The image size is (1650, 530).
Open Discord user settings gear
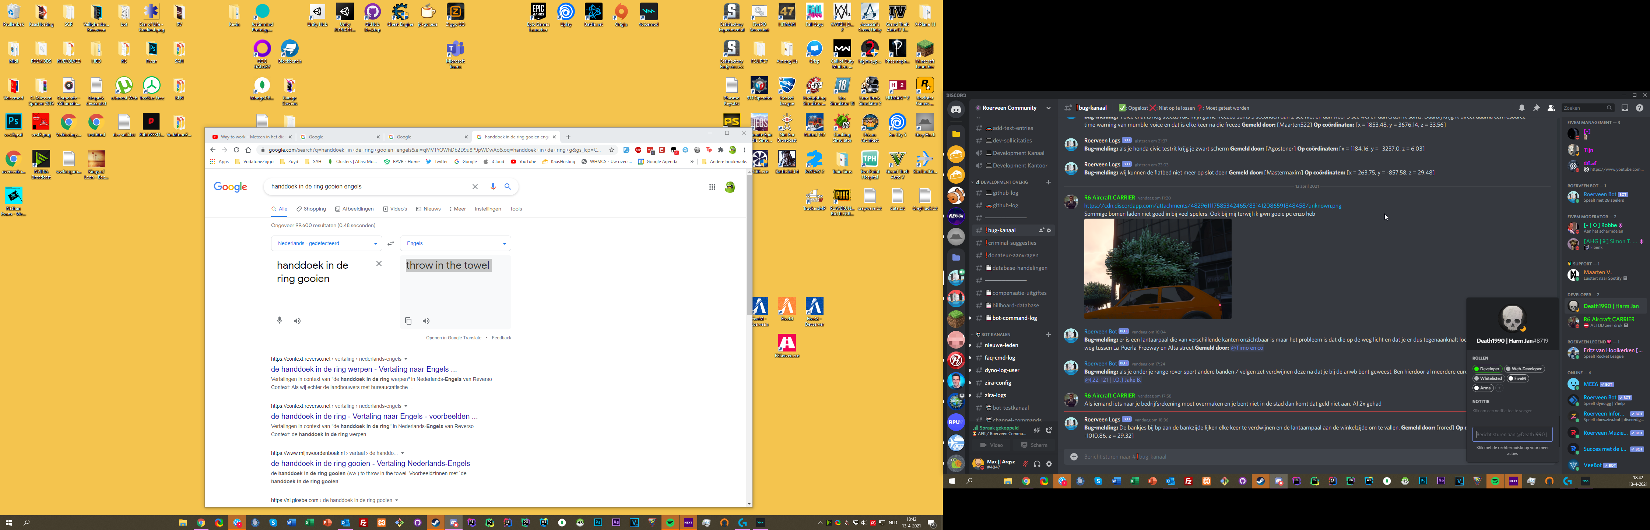coord(1049,464)
